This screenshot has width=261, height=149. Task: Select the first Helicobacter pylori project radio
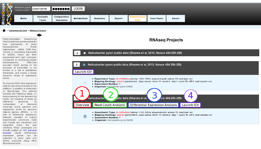point(85,53)
